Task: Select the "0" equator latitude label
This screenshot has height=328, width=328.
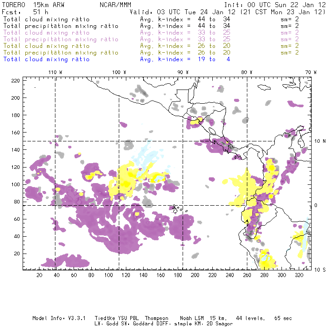Action: [316, 205]
